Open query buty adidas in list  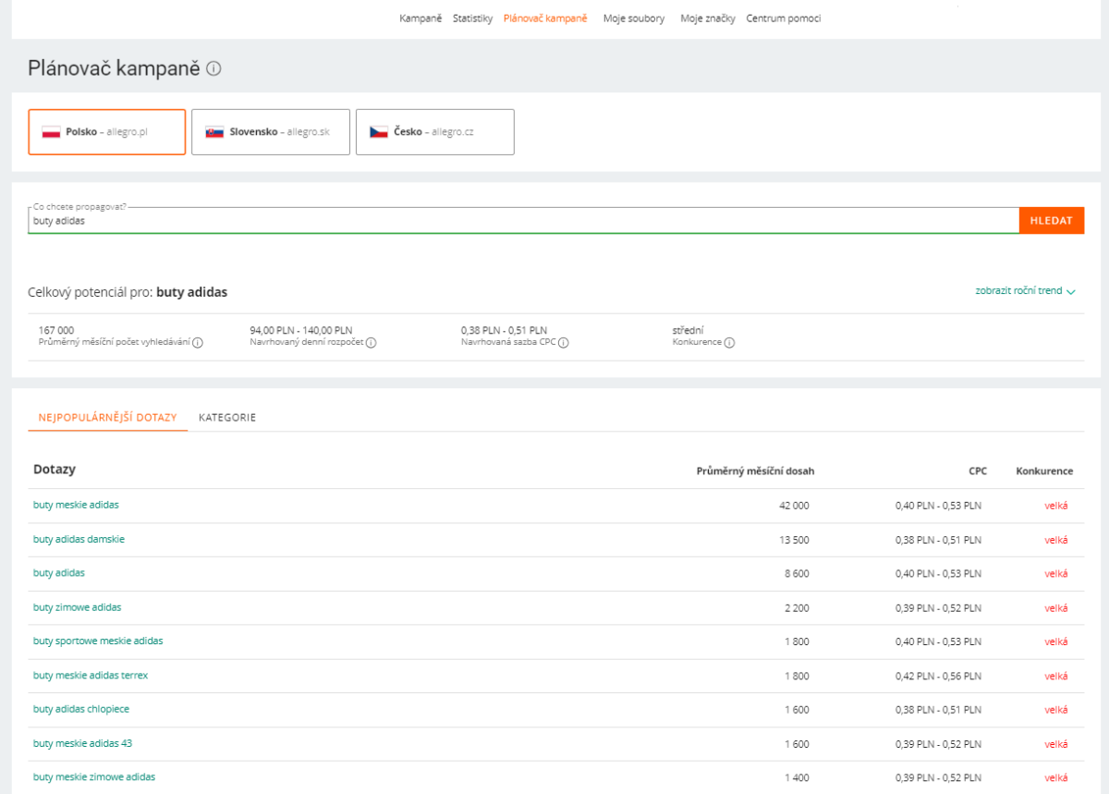pos(59,573)
